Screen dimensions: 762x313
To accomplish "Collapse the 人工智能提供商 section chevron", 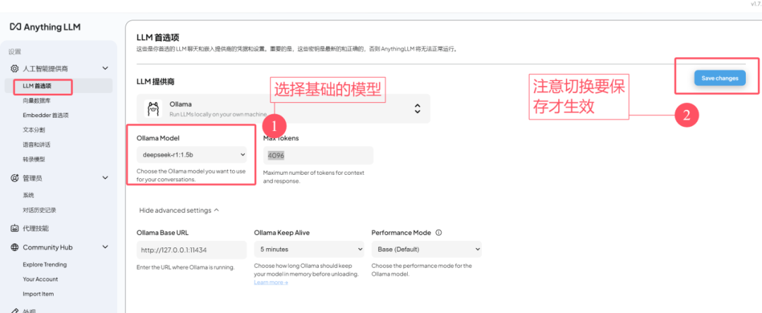I will pyautogui.click(x=105, y=68).
